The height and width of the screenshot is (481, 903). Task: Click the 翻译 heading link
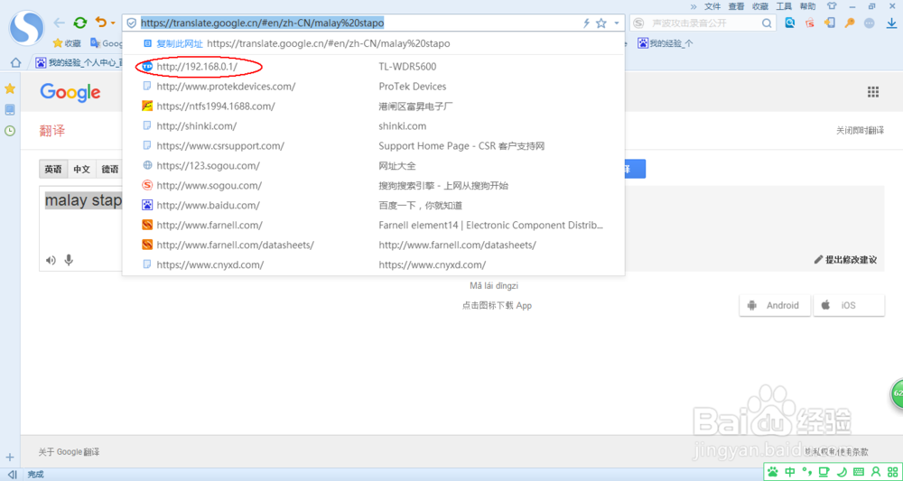51,131
